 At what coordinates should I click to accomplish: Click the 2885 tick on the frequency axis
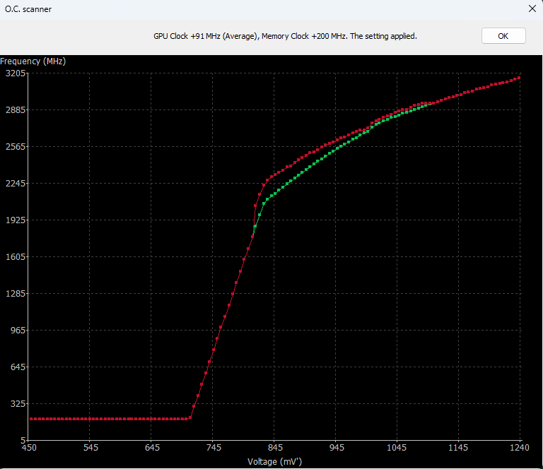pos(15,110)
